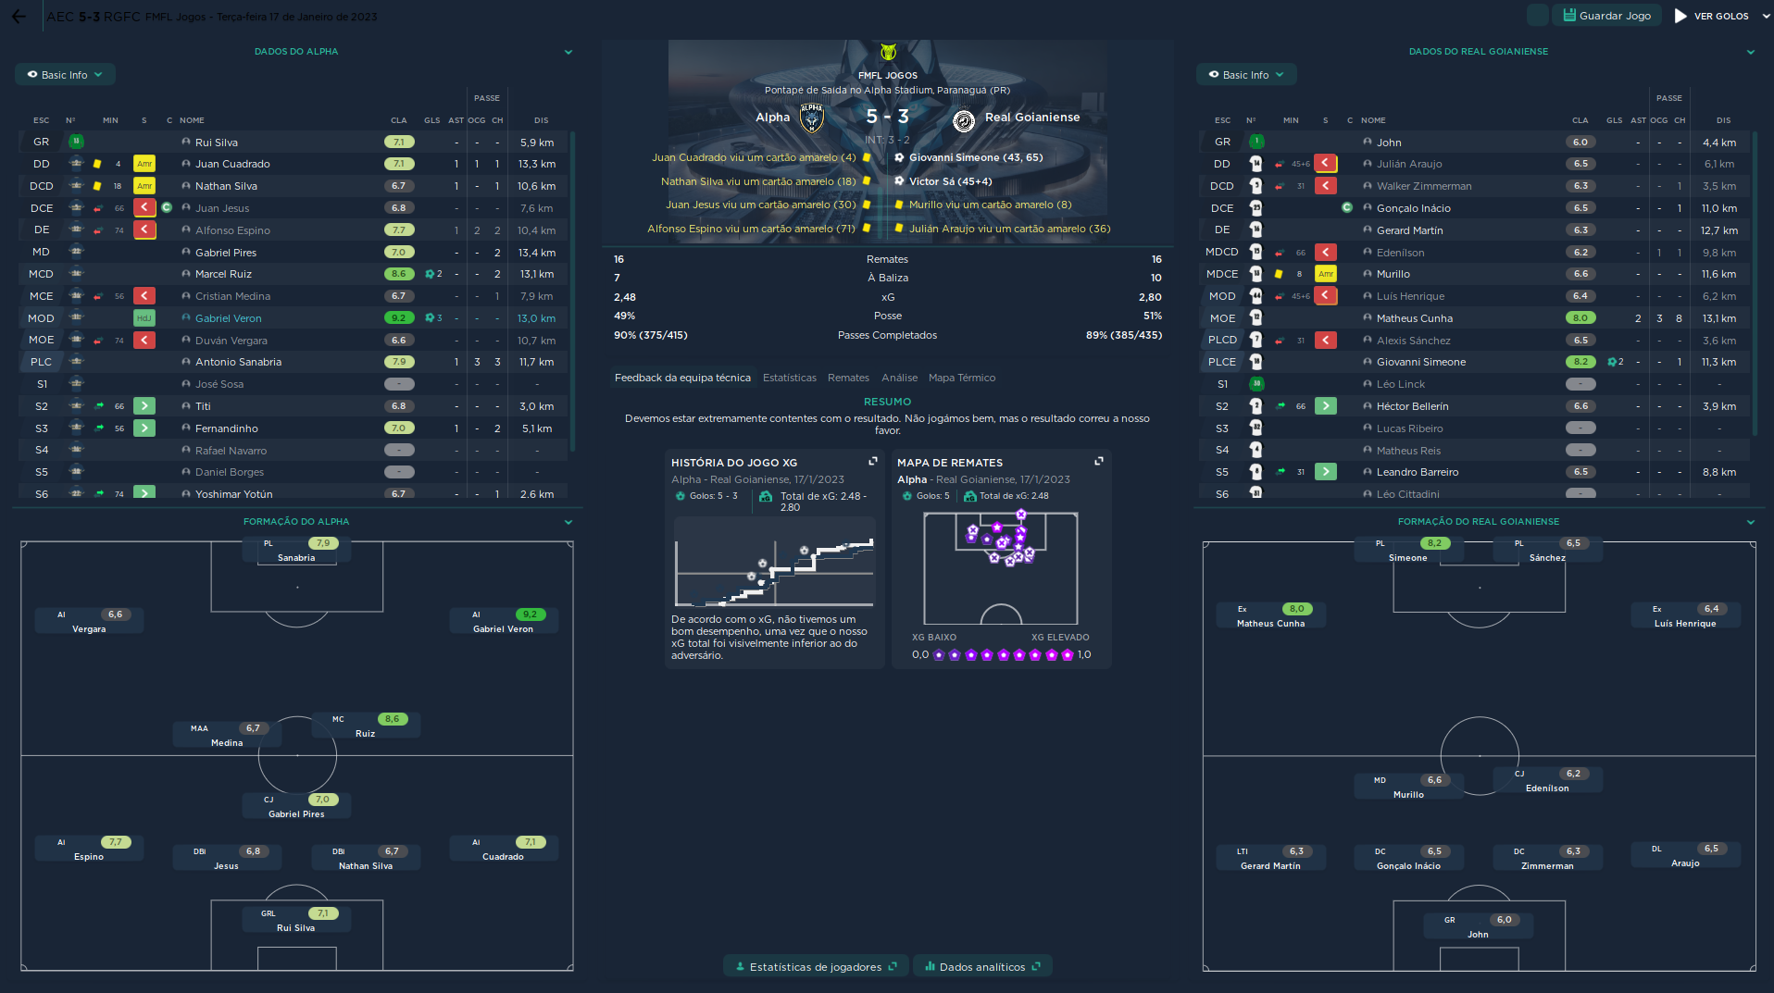Click Juan Jesus red substitution arrow icon

point(144,208)
